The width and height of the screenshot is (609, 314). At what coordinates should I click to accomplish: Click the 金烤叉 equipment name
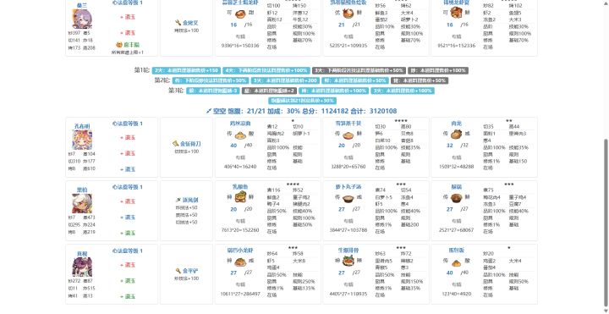(190, 24)
